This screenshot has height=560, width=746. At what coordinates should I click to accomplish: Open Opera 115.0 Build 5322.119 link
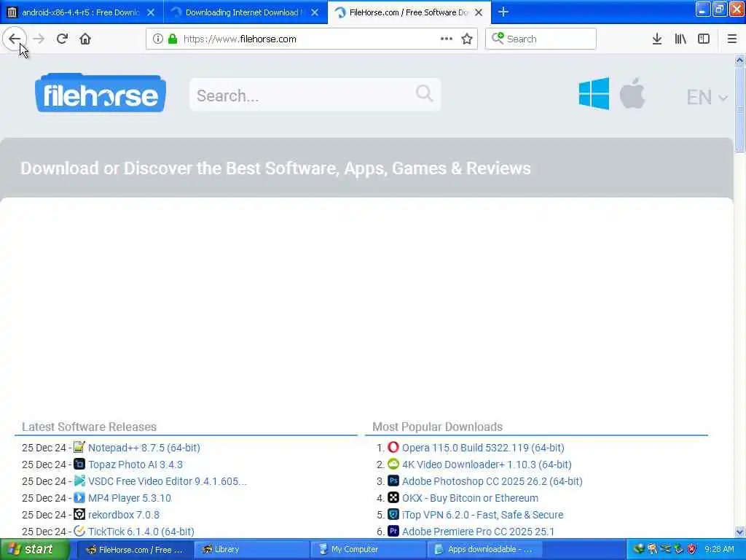point(483,448)
